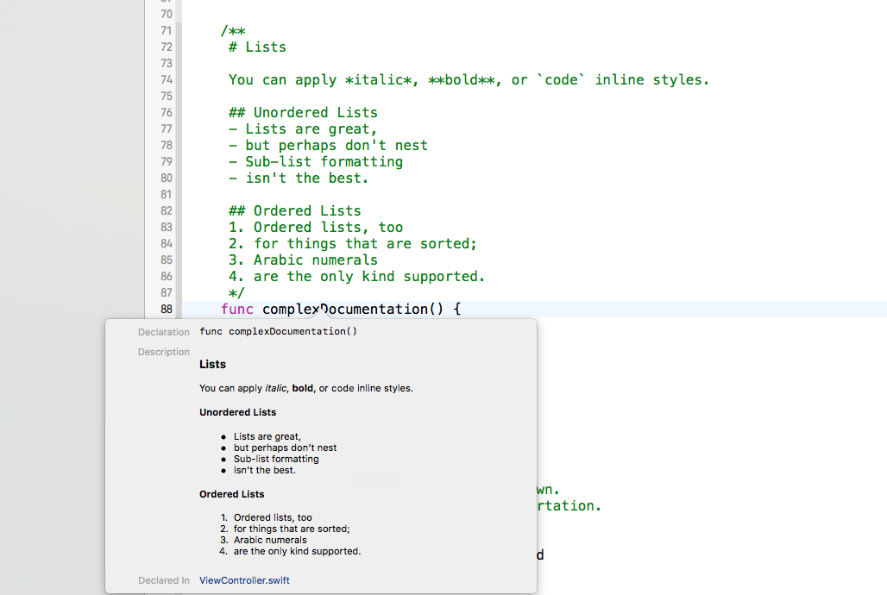
Task: Click the func keyword on line 88
Action: [x=237, y=309]
